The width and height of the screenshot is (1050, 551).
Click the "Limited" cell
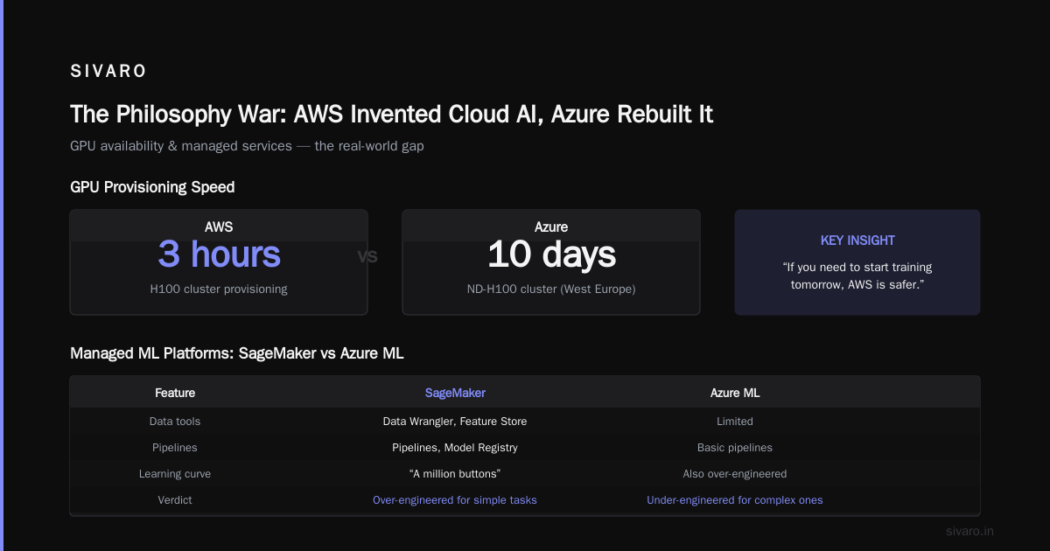click(735, 422)
